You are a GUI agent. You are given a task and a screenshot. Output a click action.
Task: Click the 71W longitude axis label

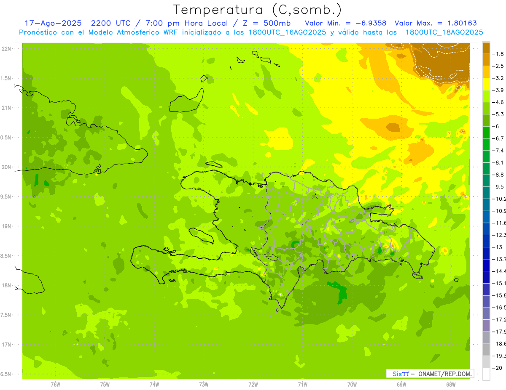[302, 384]
